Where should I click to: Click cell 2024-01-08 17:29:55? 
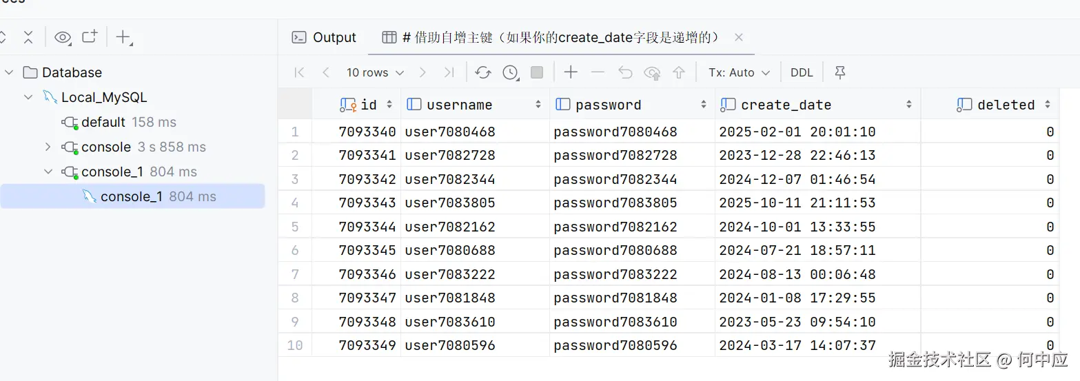(817, 298)
